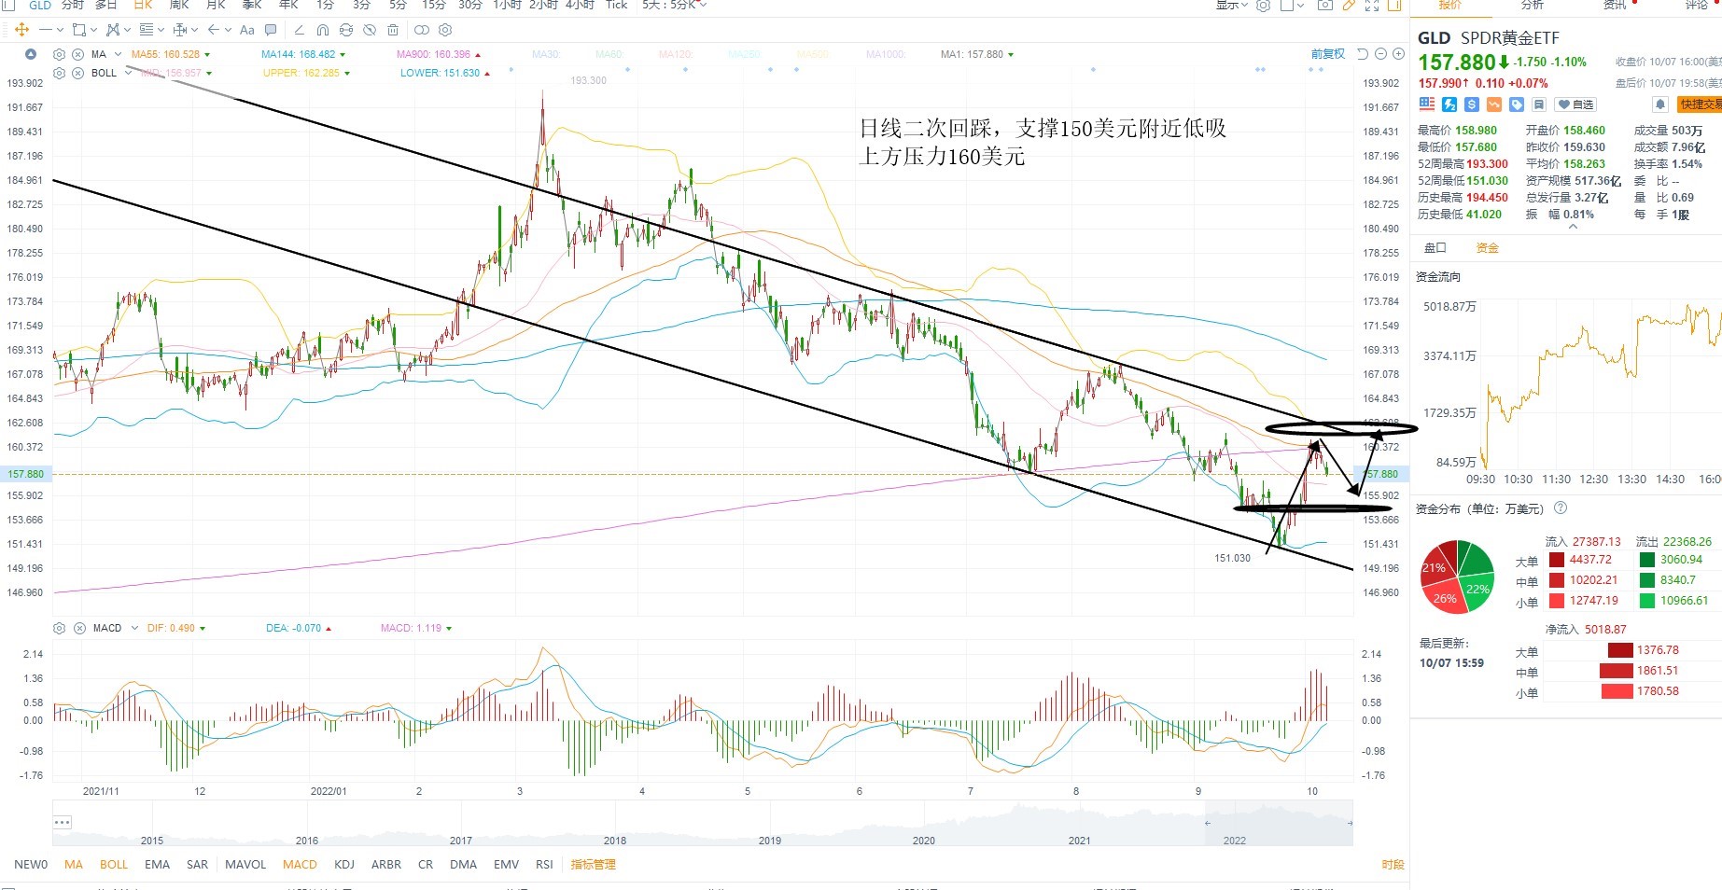Open drawing toolbar settings gear
The width and height of the screenshot is (1722, 890).
[445, 30]
